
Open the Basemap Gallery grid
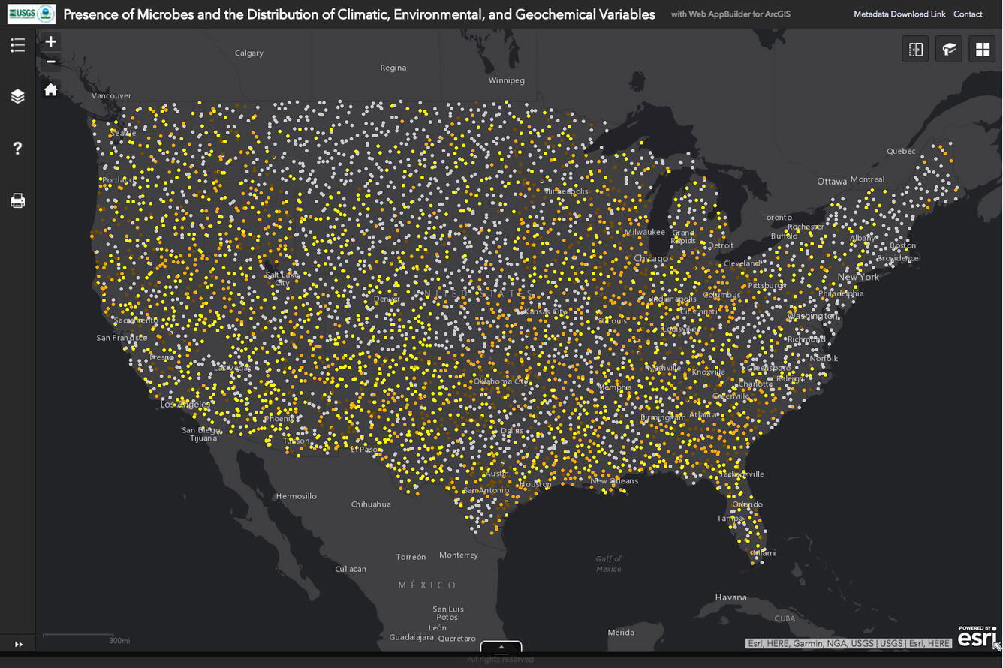tap(982, 50)
